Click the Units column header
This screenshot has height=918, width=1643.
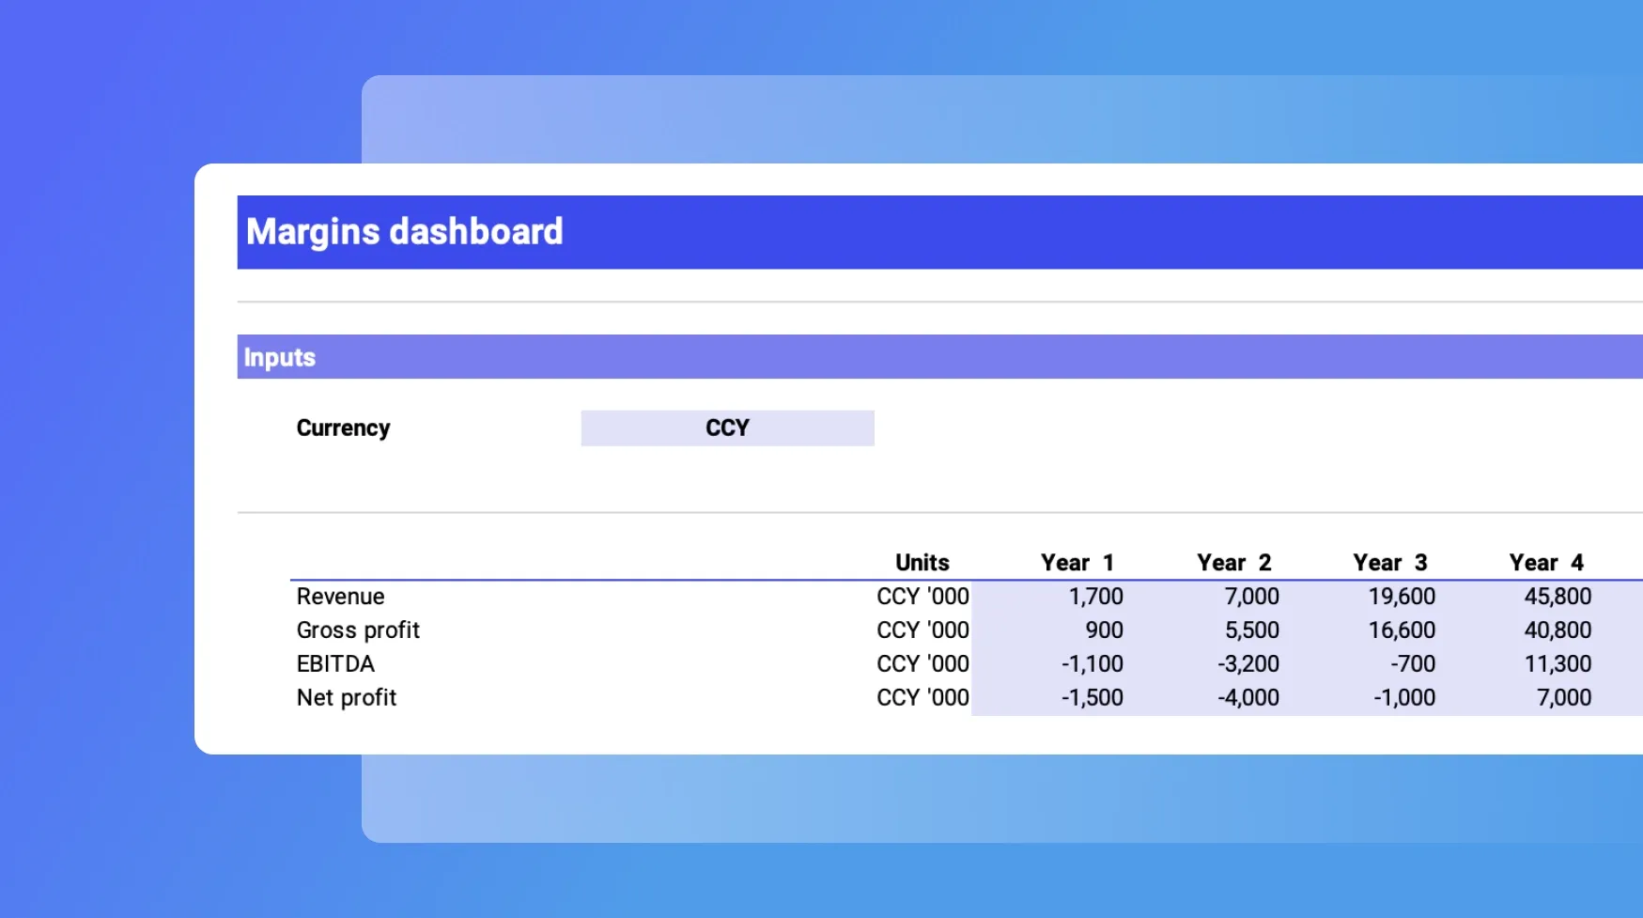click(x=922, y=563)
